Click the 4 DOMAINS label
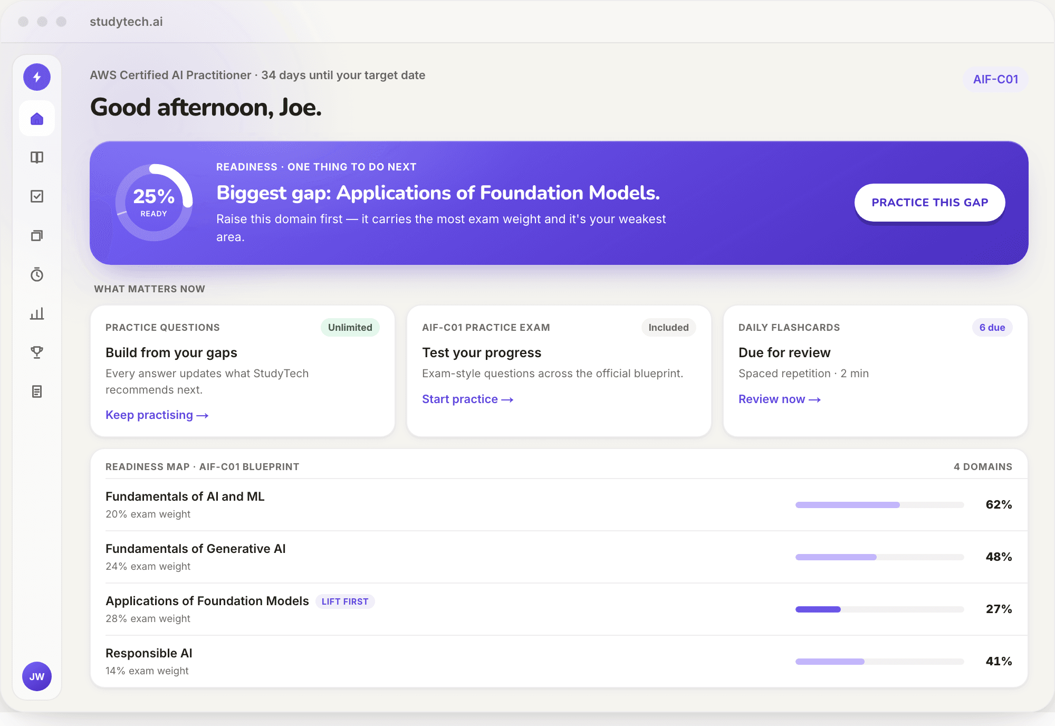Image resolution: width=1055 pixels, height=726 pixels. [983, 467]
